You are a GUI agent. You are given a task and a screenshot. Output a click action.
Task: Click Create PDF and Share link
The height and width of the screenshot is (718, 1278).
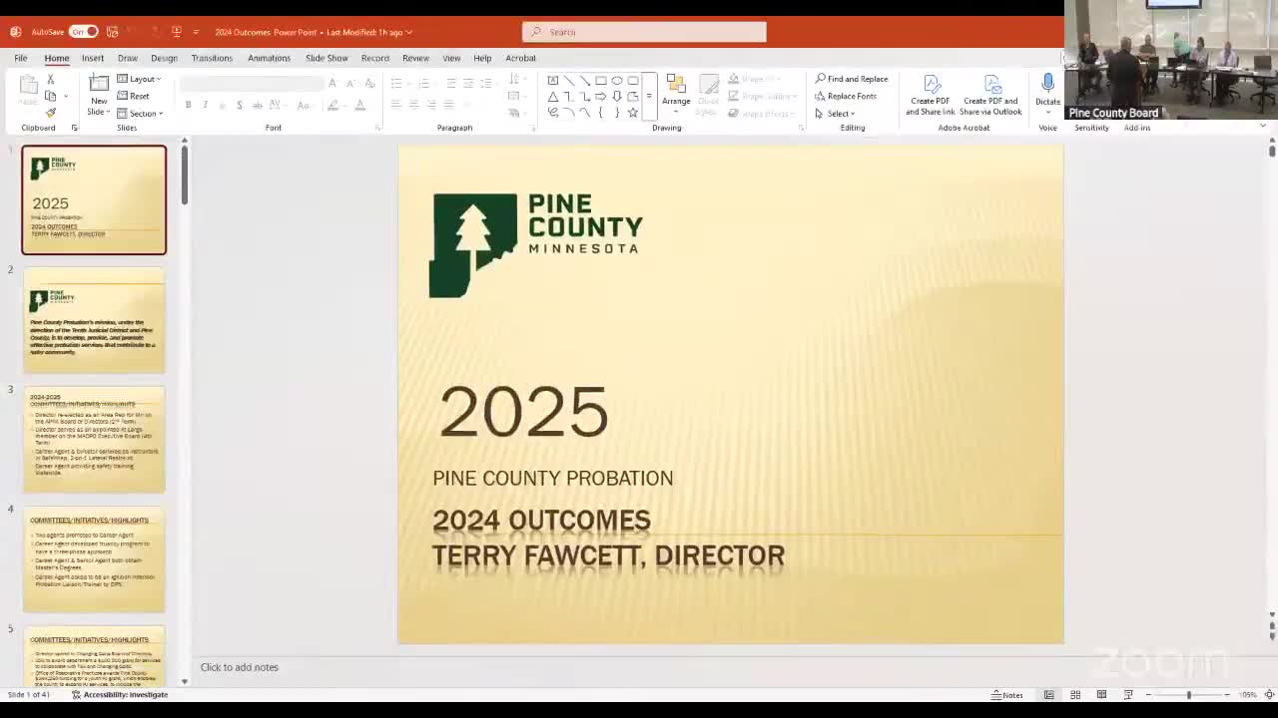tap(931, 96)
